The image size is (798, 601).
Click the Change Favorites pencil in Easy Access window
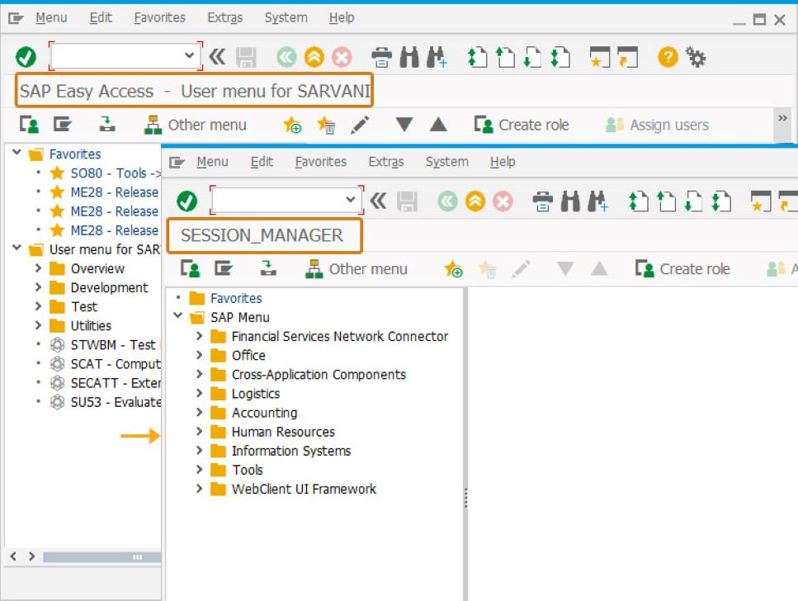360,125
